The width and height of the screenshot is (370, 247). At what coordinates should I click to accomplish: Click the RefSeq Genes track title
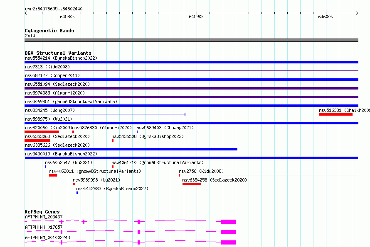[x=42, y=212]
